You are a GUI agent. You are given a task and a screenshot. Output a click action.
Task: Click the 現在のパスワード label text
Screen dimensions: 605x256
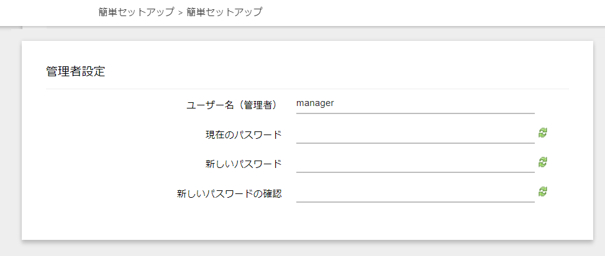click(243, 135)
